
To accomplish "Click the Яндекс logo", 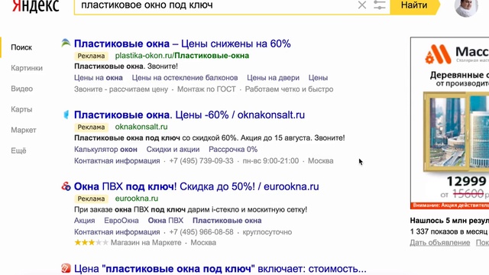I will [36, 5].
